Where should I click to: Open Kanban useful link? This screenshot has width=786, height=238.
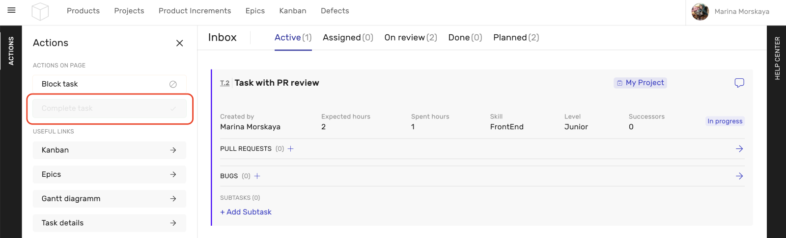pos(109,150)
